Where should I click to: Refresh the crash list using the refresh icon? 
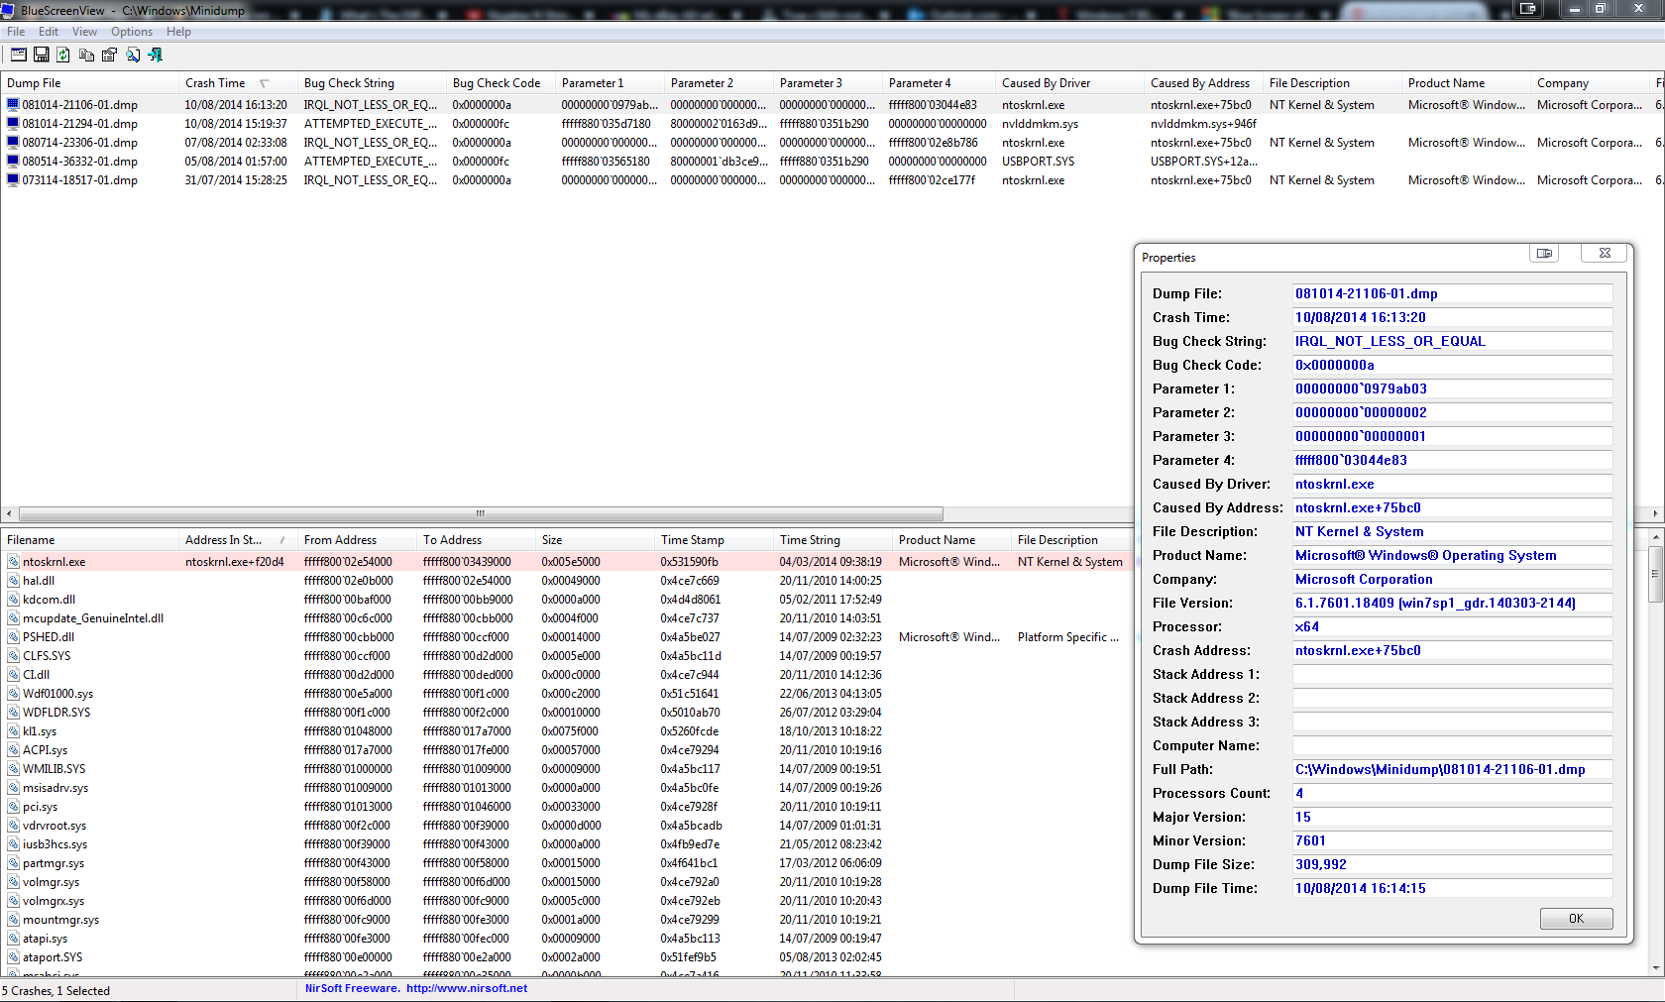coord(63,55)
